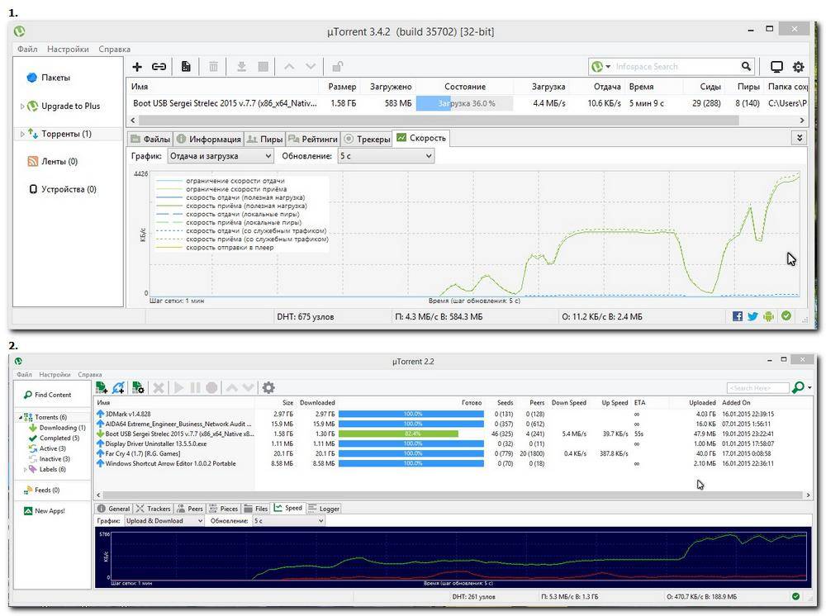
Task: Open the 'Upload & Download' graph dropdown
Action: pos(164,521)
